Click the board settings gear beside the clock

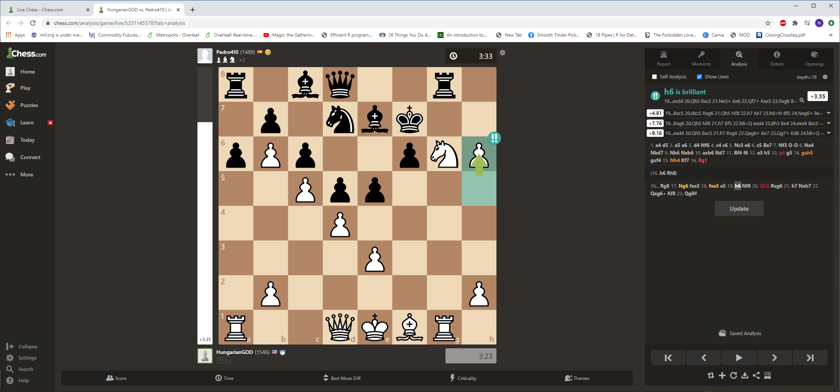click(502, 53)
